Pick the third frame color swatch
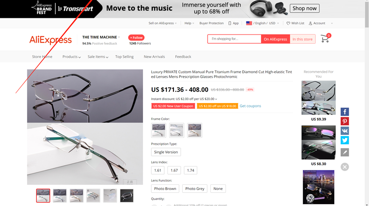 pyautogui.click(x=195, y=130)
